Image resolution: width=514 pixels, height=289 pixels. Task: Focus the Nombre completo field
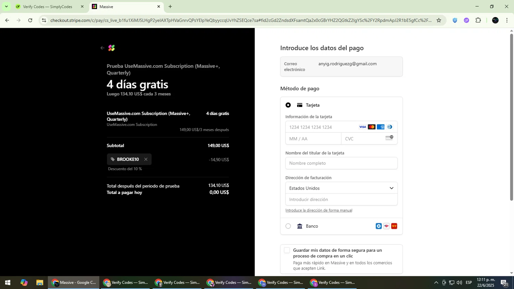(x=341, y=163)
